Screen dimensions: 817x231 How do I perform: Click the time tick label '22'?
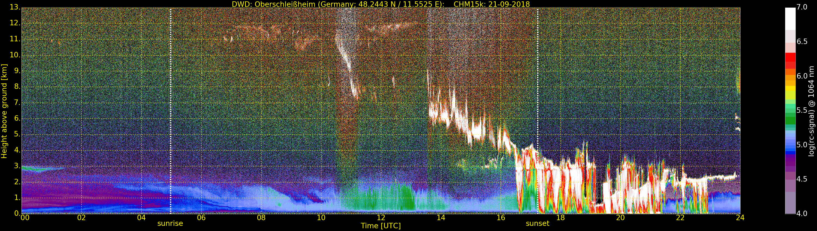pyautogui.click(x=680, y=217)
